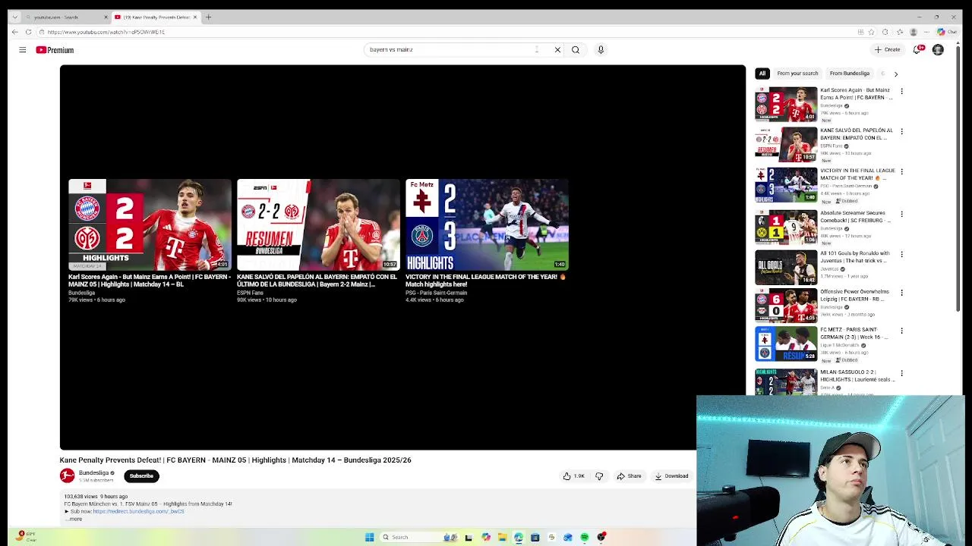Dislike the video

[x=599, y=476]
